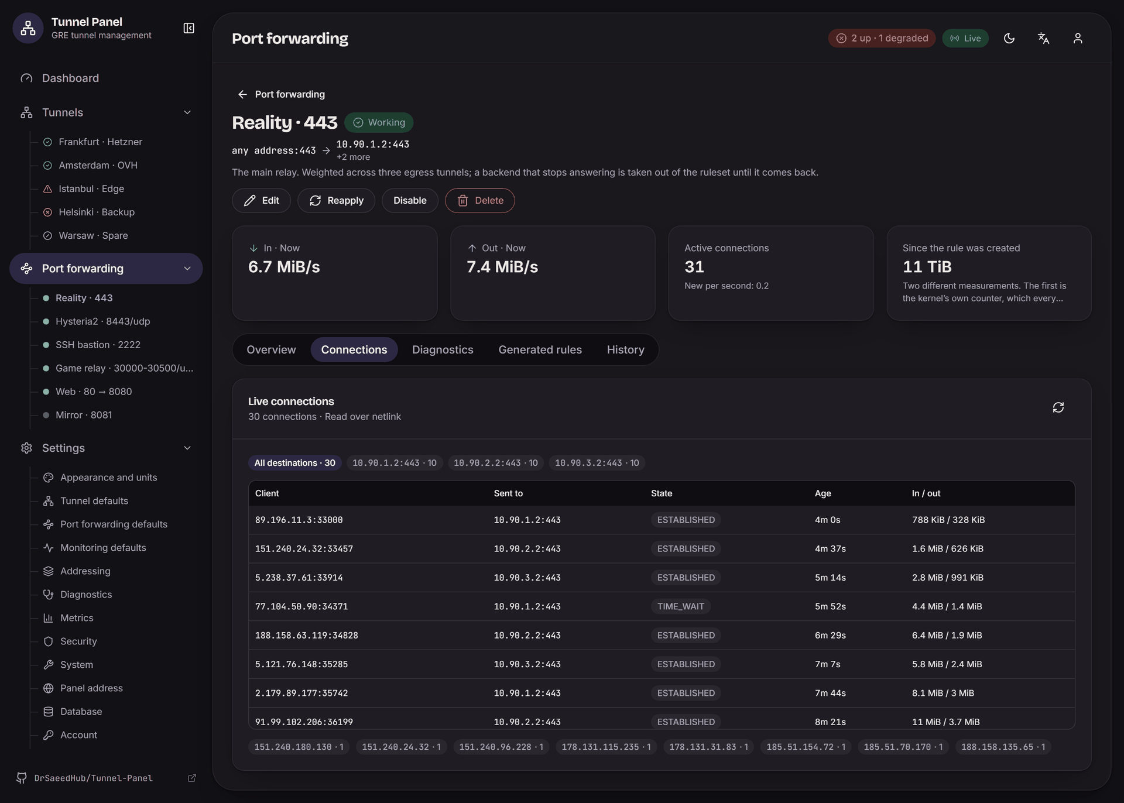Viewport: 1124px width, 803px height.
Task: Open the user account icon
Action: tap(1078, 38)
